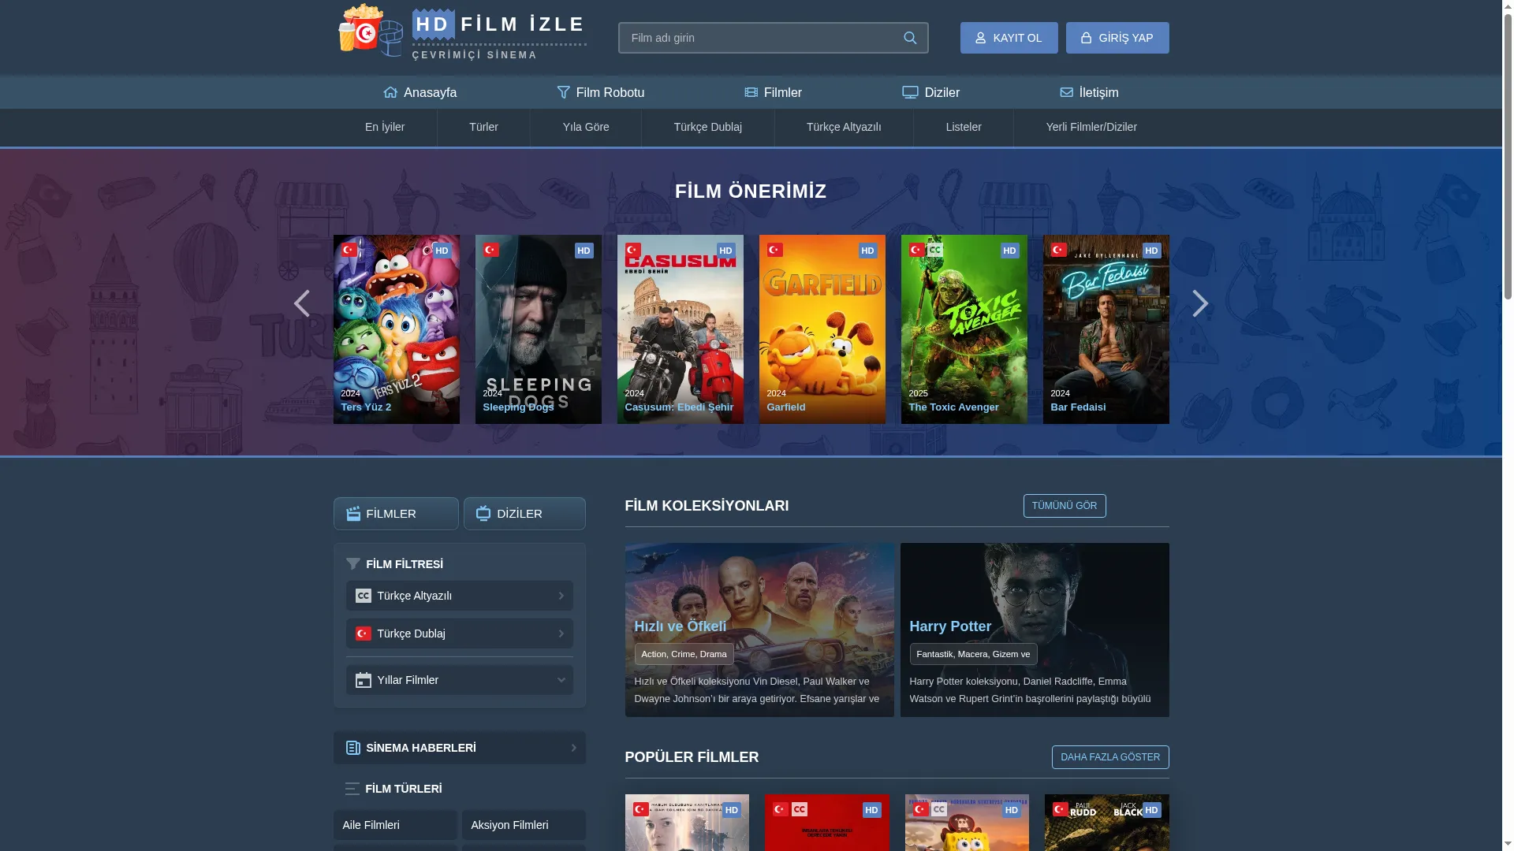Open the Paul Rudd Jack Black film thumbnail
The height and width of the screenshot is (851, 1514).
[x=1107, y=823]
